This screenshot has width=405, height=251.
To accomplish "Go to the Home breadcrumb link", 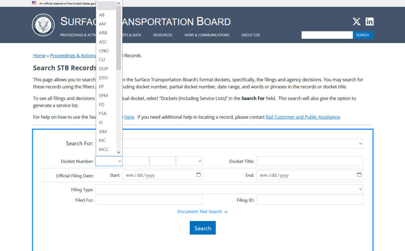I will pyautogui.click(x=39, y=55).
